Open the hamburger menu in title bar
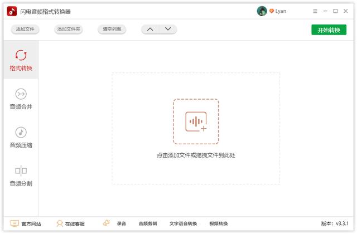This screenshot has width=357, height=234. click(x=315, y=11)
